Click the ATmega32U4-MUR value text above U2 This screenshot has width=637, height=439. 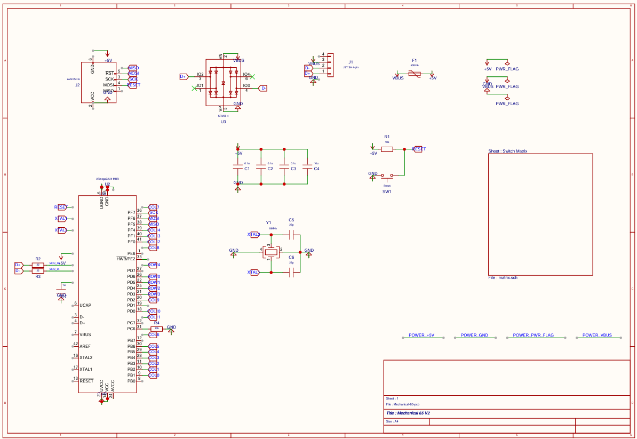tap(107, 179)
